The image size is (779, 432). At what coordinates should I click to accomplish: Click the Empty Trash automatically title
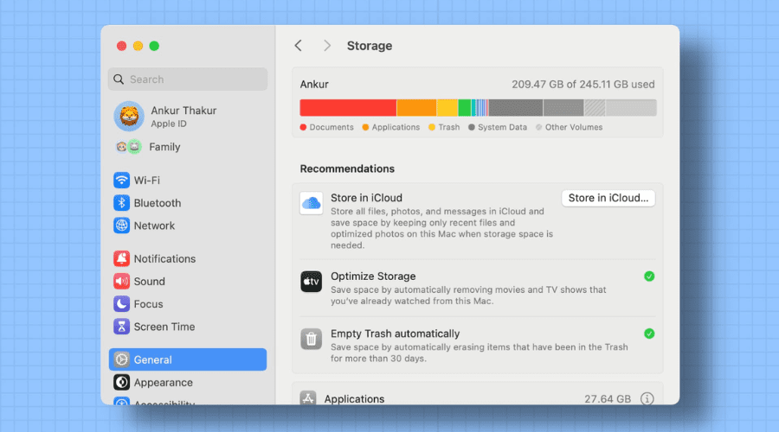[x=395, y=334]
